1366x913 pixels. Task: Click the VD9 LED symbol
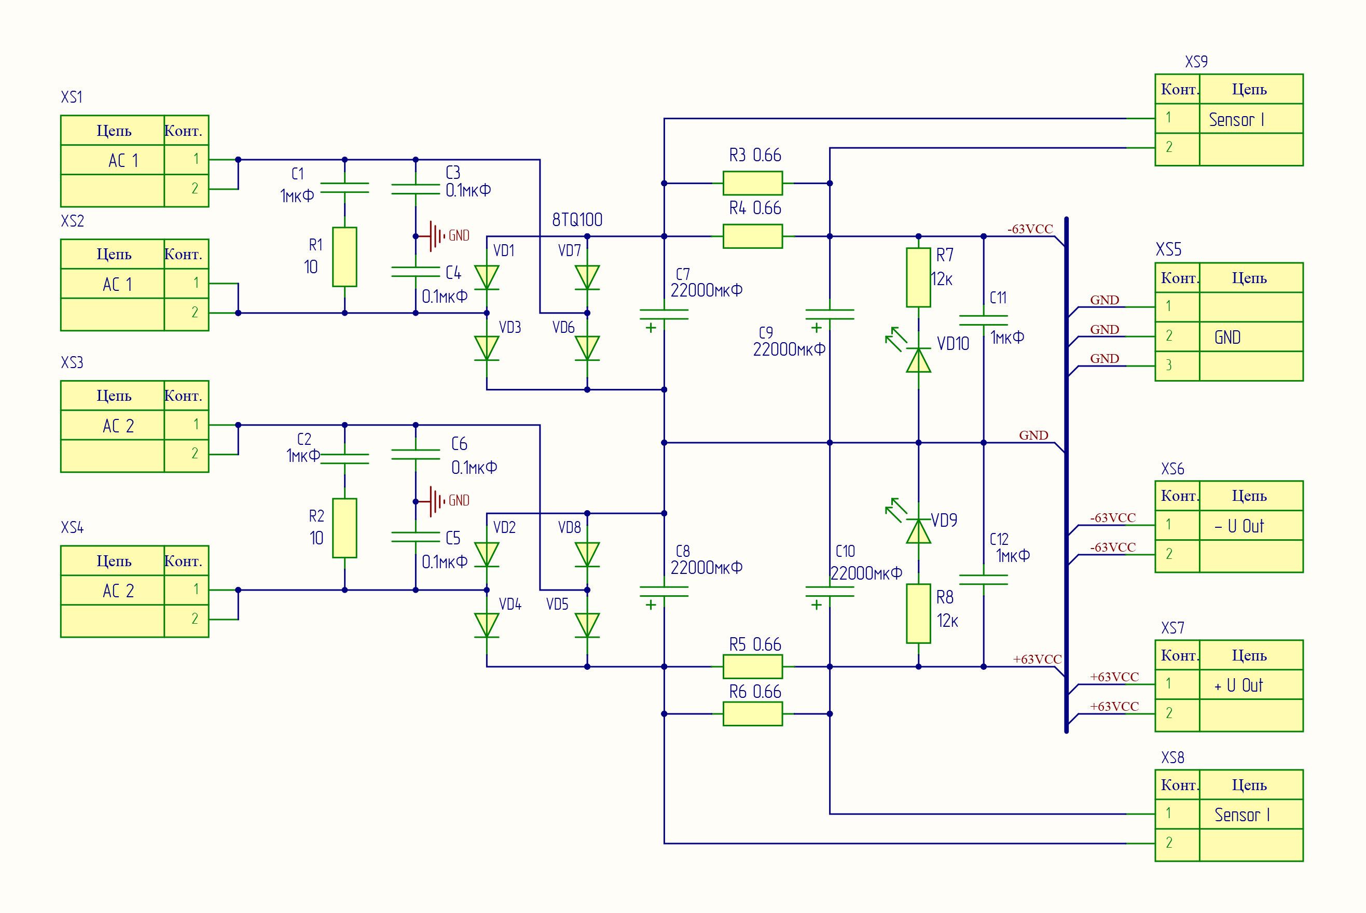click(x=918, y=530)
